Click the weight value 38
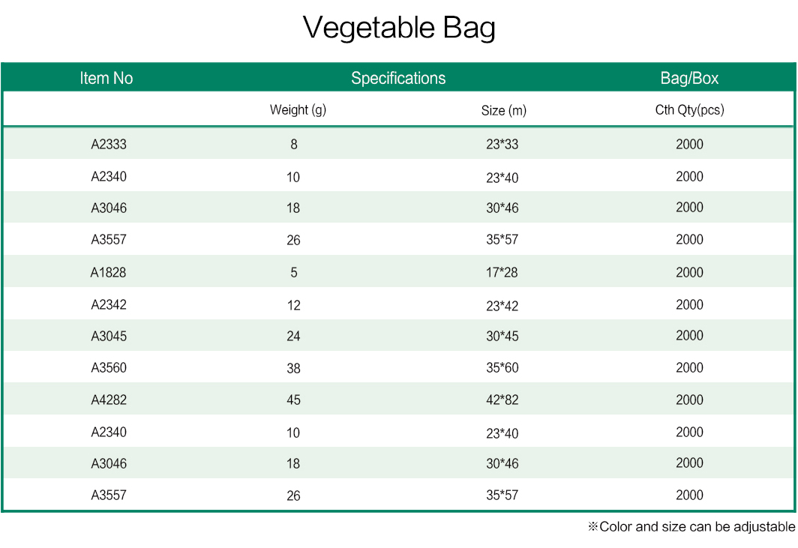This screenshot has width=798, height=548. click(x=294, y=368)
